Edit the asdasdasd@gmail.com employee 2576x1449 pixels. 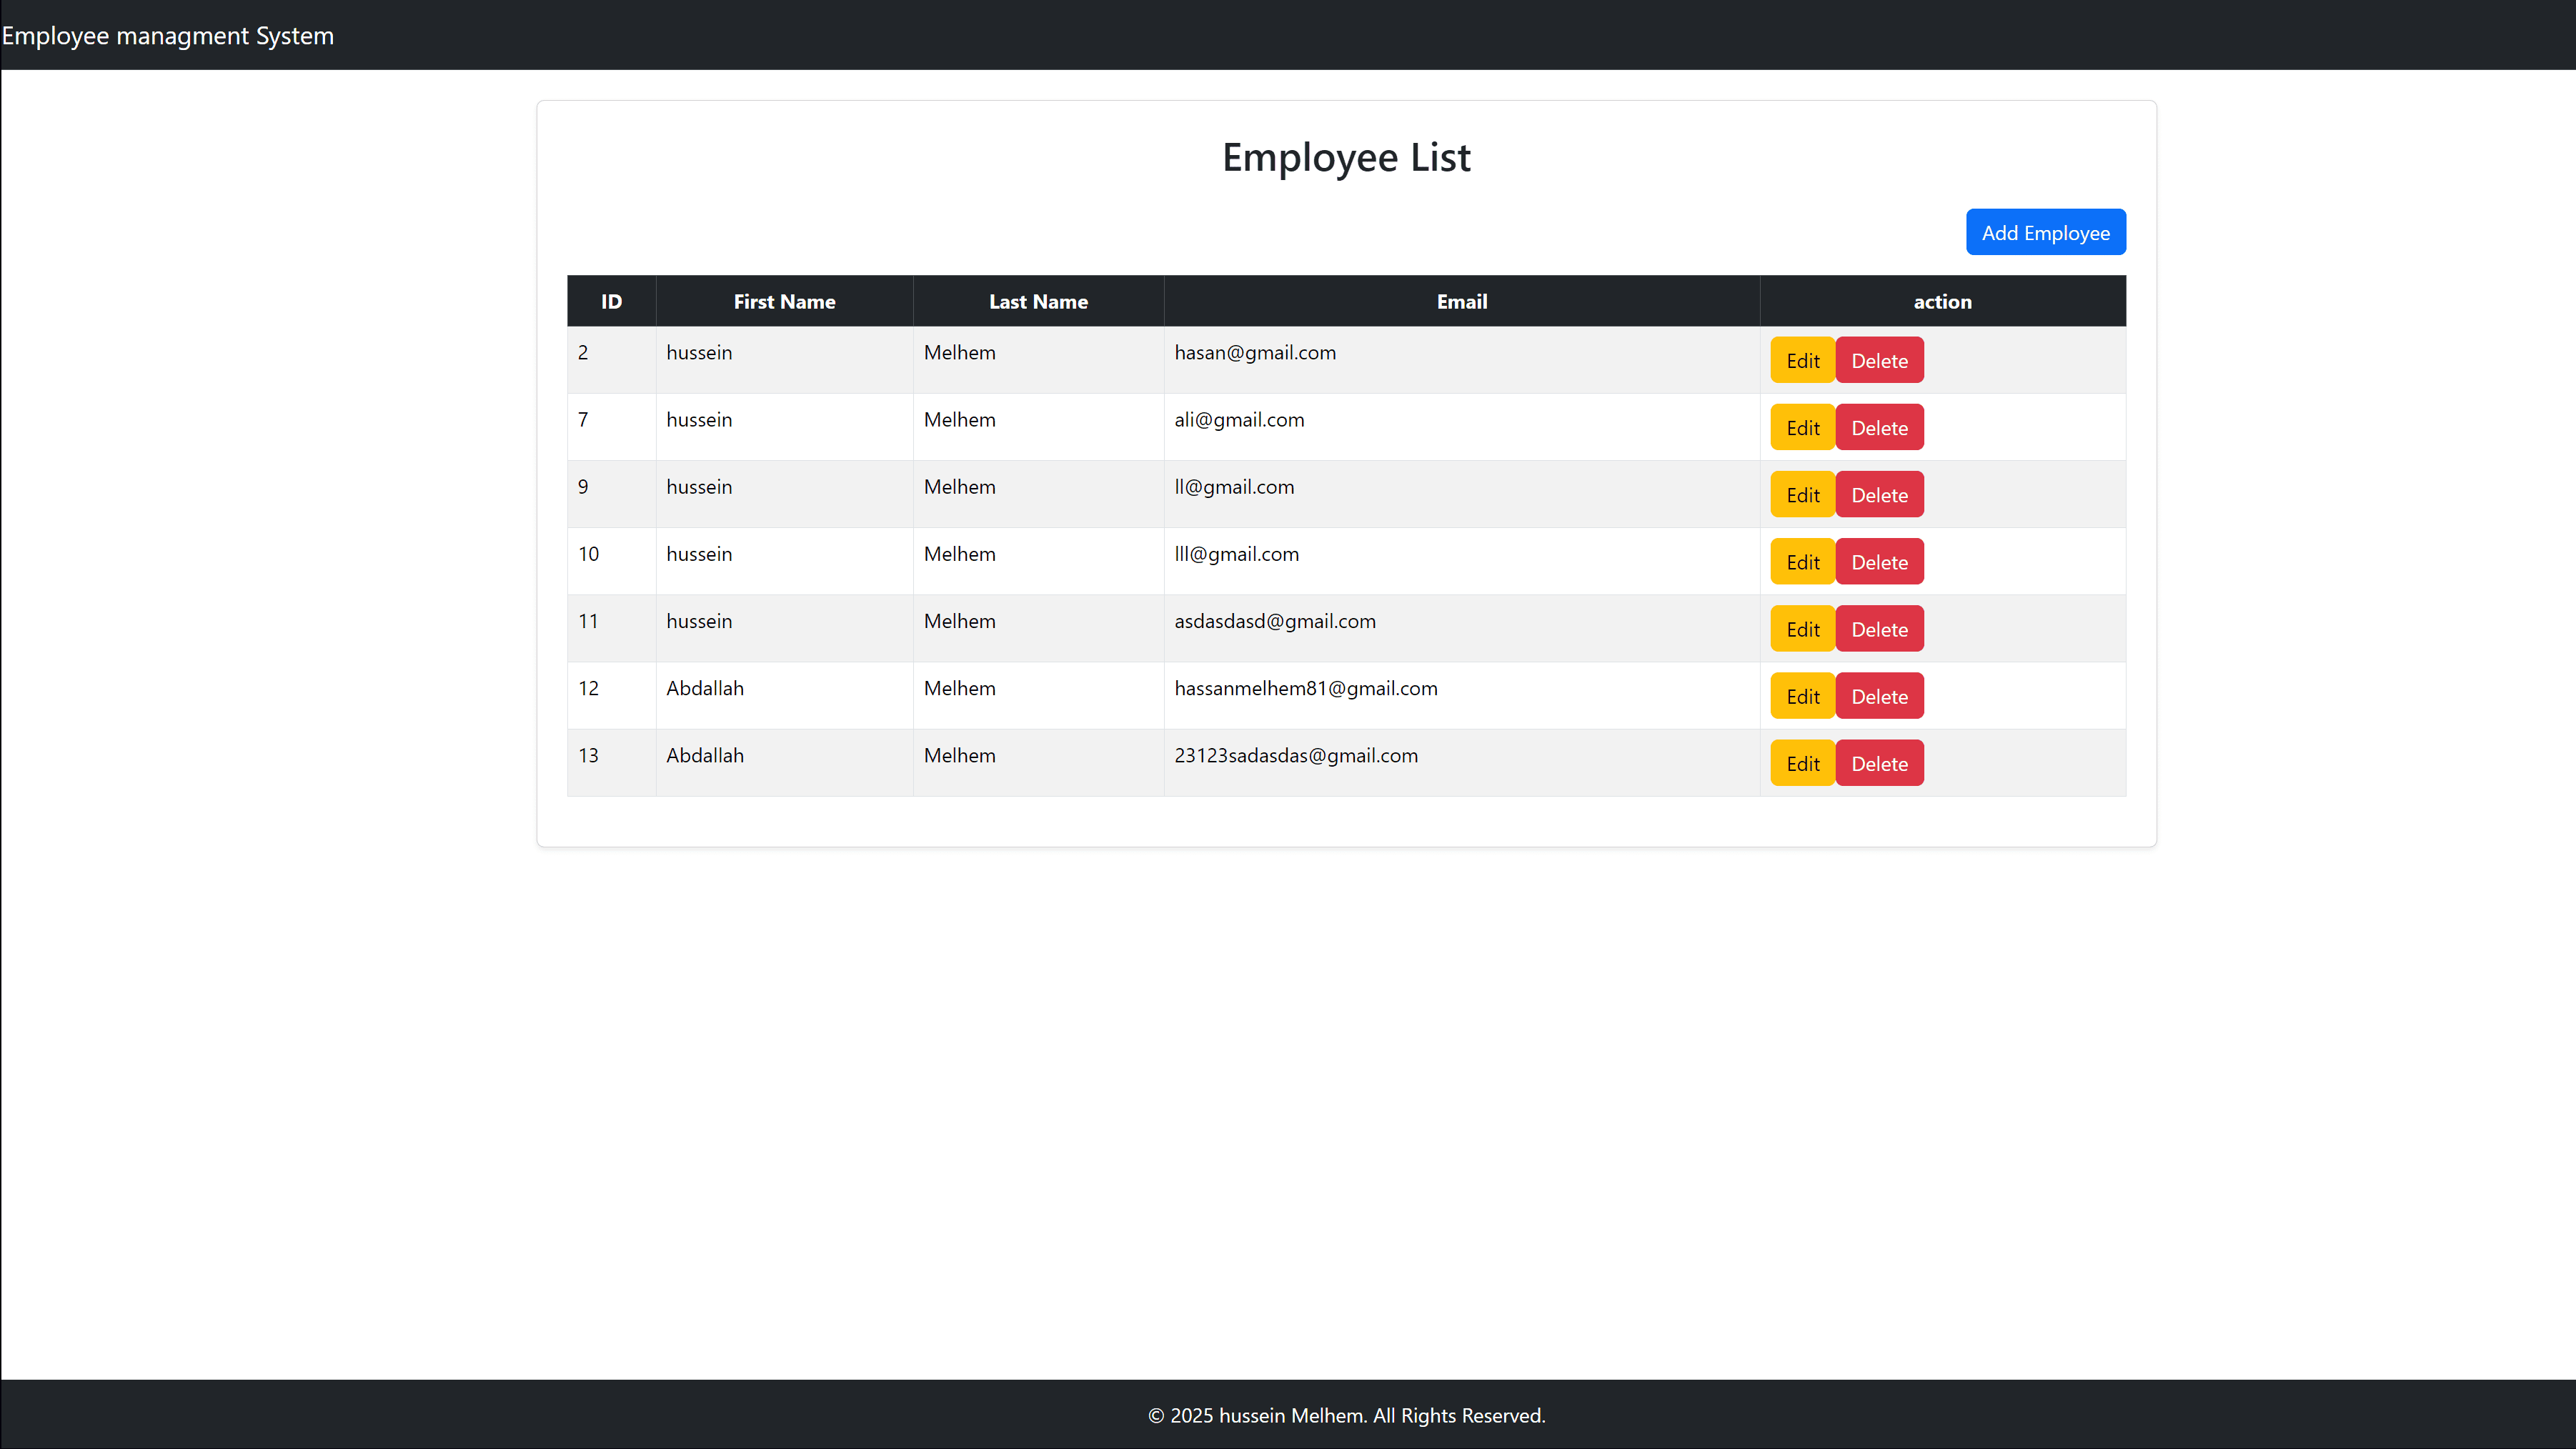[1802, 628]
